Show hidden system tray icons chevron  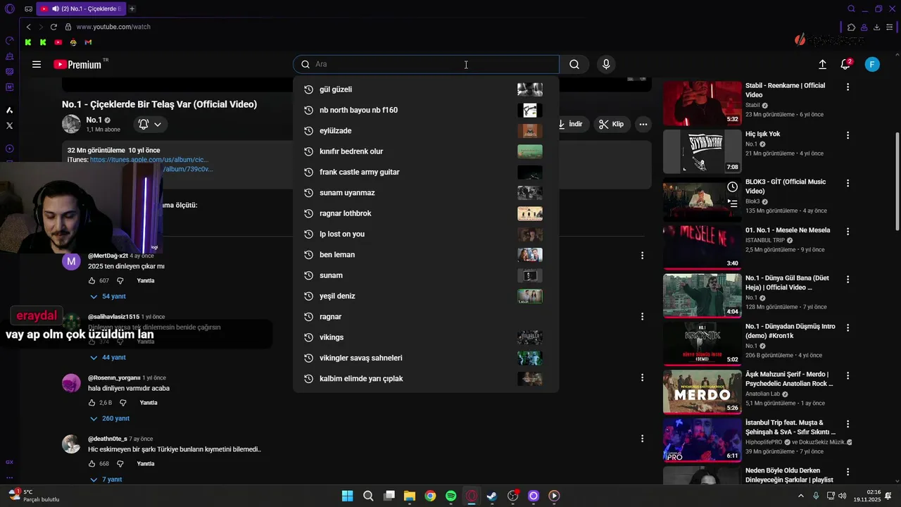point(800,496)
